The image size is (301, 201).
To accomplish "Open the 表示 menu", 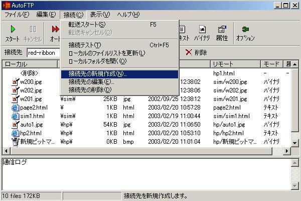I will 100,15.
